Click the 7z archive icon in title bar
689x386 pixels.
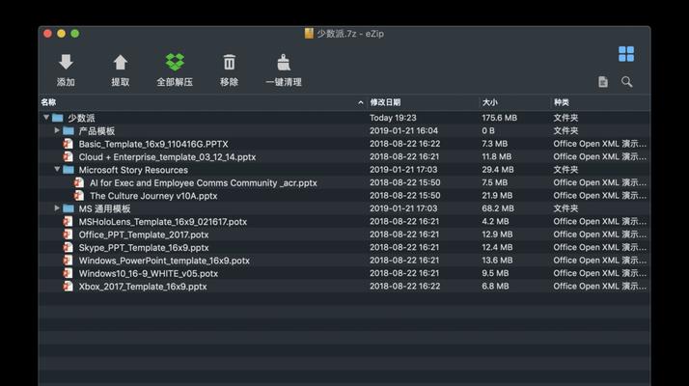[309, 34]
